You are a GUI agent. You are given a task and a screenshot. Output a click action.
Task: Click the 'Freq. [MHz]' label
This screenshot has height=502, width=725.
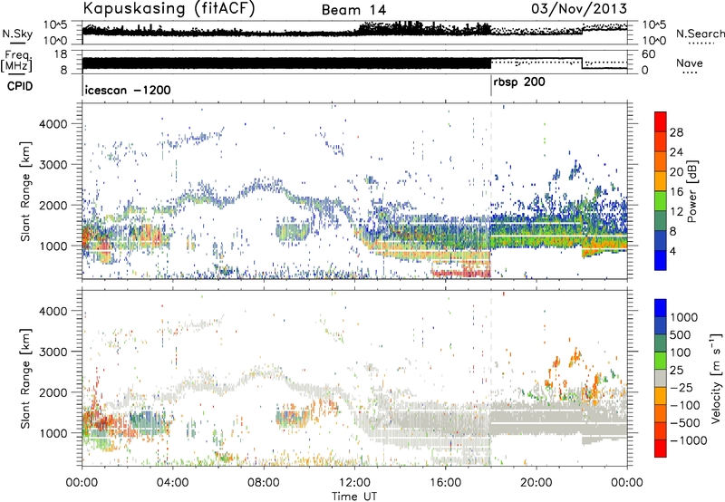pyautogui.click(x=17, y=61)
